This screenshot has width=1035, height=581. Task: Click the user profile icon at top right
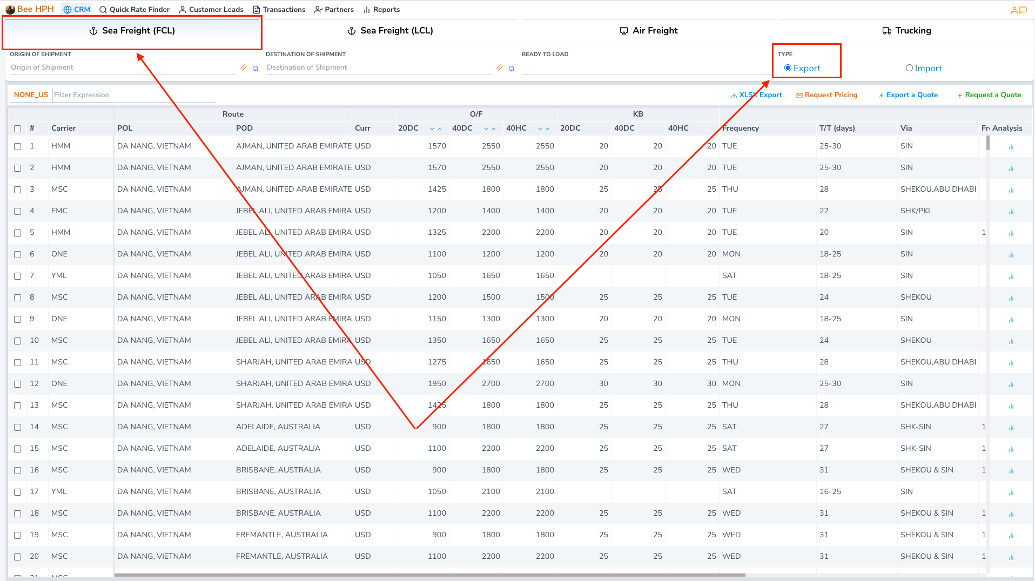coord(1014,10)
